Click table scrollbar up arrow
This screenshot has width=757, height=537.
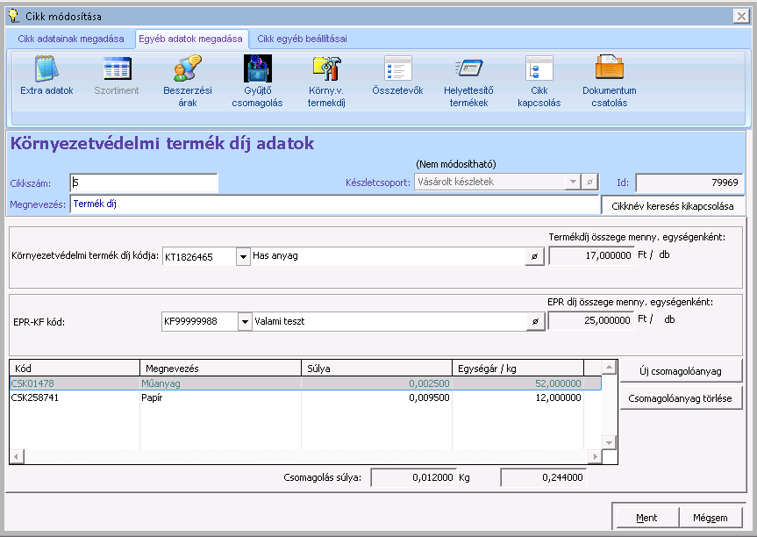[x=610, y=367]
